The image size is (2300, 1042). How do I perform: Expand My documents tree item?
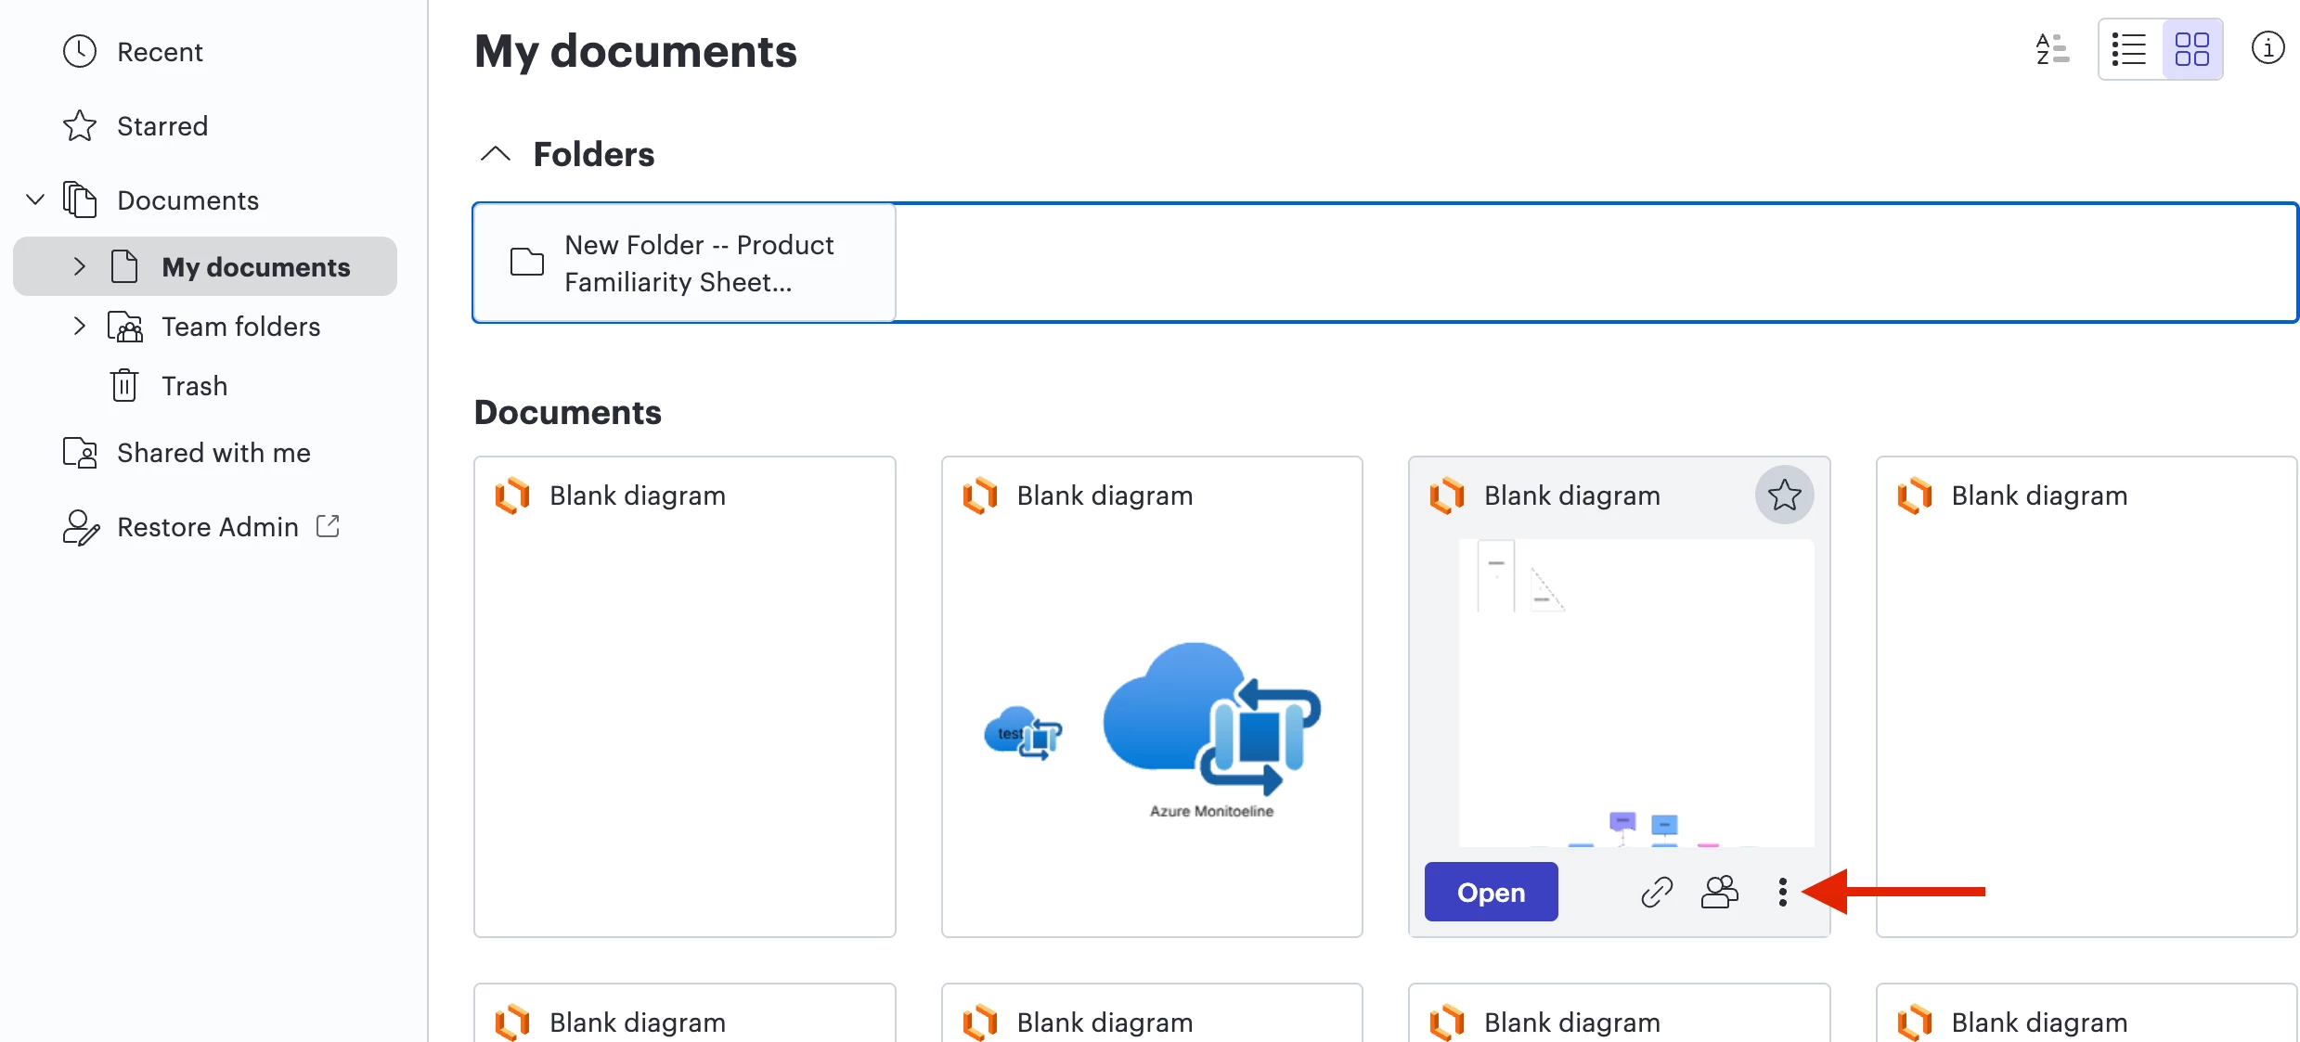pyautogui.click(x=80, y=267)
